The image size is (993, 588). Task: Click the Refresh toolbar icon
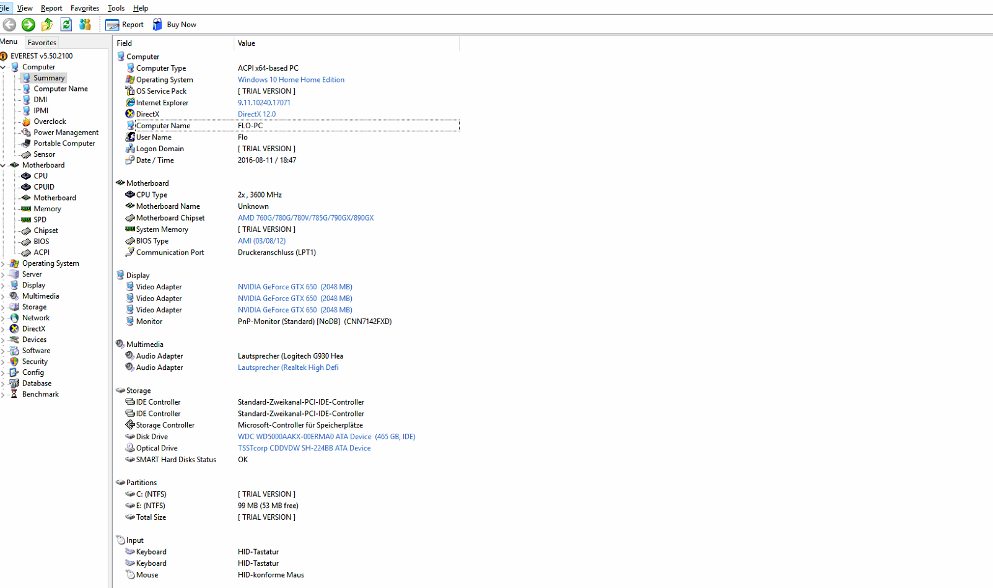[66, 25]
